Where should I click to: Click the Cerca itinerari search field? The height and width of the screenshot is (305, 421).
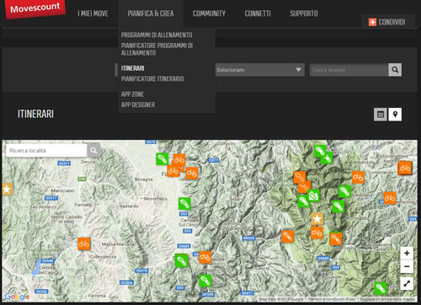point(349,70)
